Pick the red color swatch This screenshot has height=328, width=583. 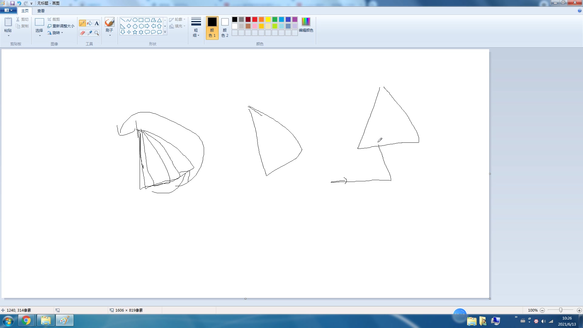pyautogui.click(x=255, y=19)
